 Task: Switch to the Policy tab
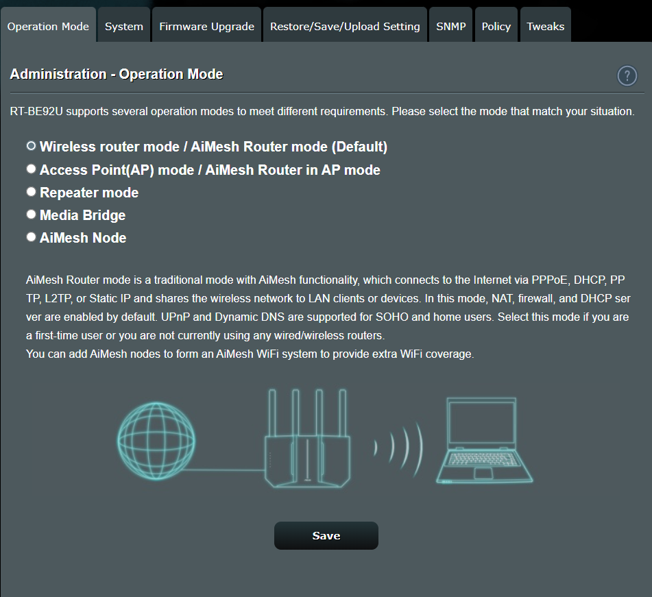tap(496, 25)
